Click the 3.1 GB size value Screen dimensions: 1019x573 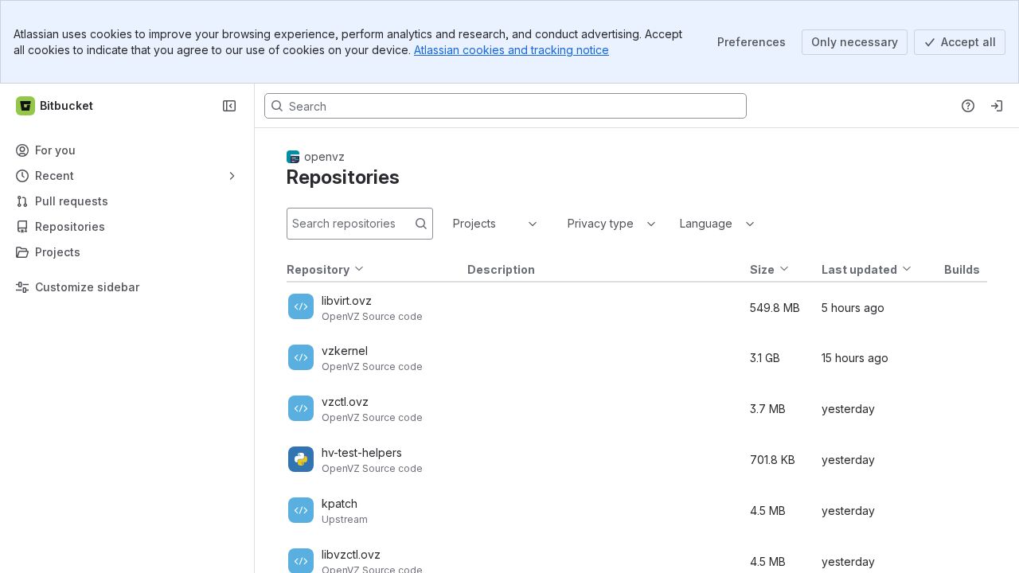[x=765, y=358]
